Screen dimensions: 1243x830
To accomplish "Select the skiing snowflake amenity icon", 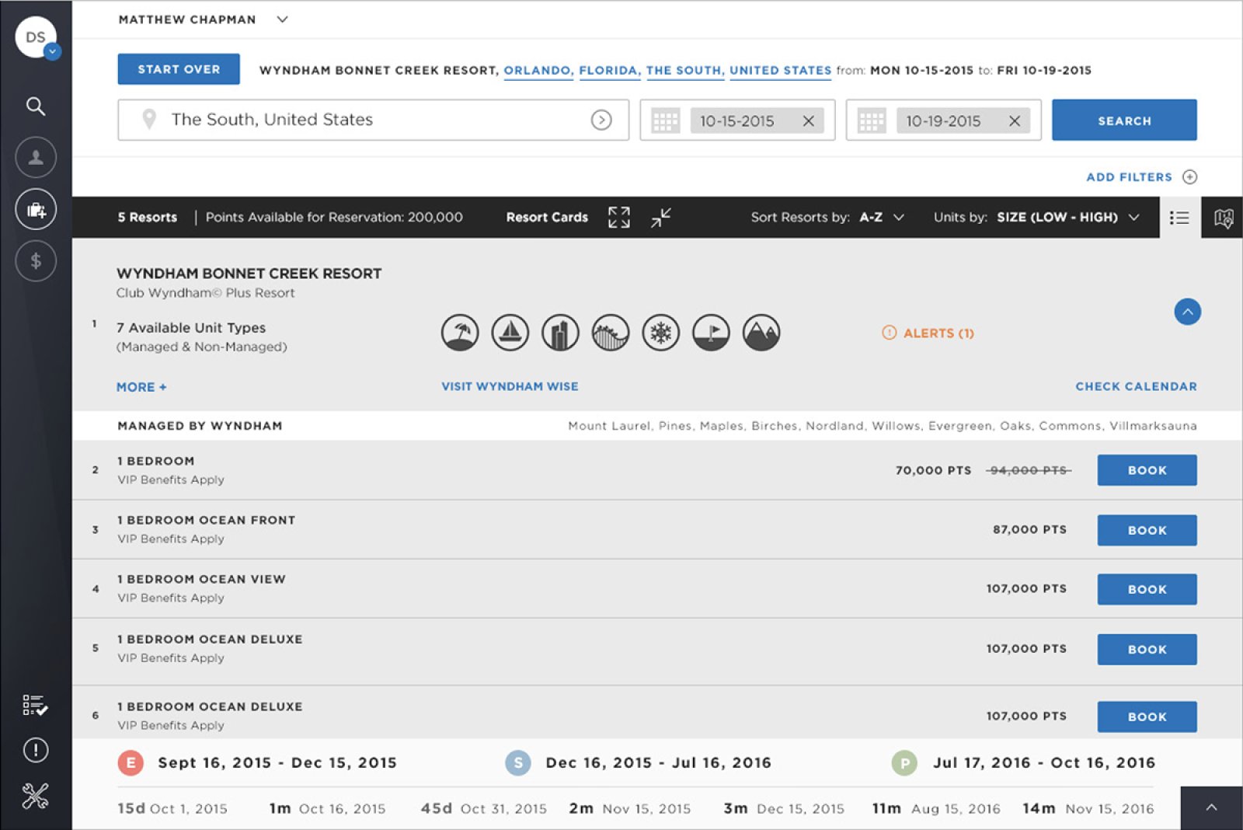I will pyautogui.click(x=660, y=333).
